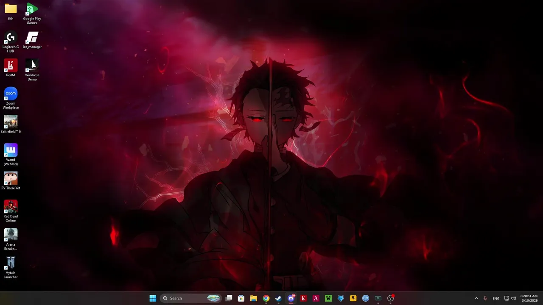Open Discord from the taskbar
The image size is (543, 305).
point(291,298)
